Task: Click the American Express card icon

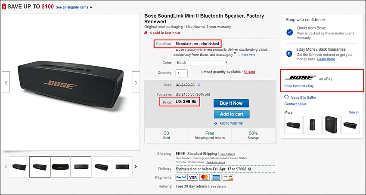Action: [x=216, y=177]
